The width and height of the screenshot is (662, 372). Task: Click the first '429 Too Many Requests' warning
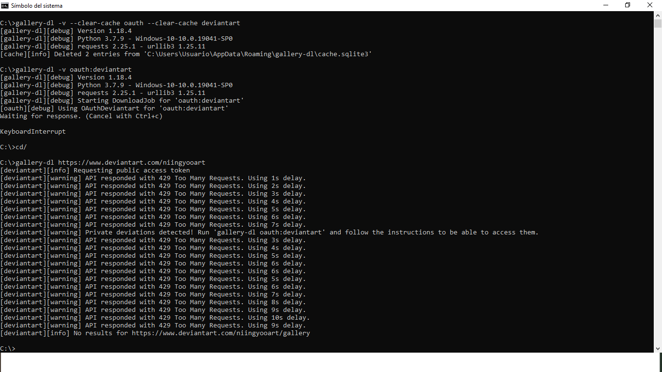tap(153, 178)
